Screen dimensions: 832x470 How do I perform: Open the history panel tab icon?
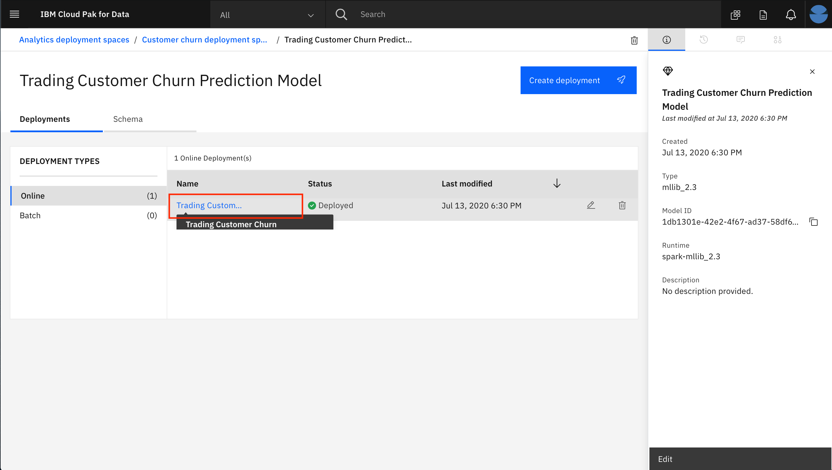coord(703,40)
